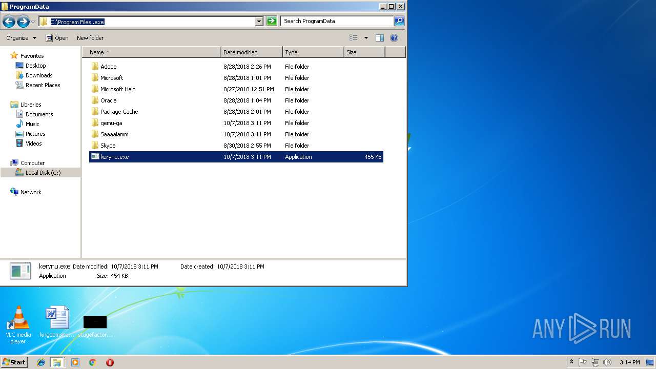
Task: Click the Search ProgramData box
Action: pyautogui.click(x=337, y=21)
